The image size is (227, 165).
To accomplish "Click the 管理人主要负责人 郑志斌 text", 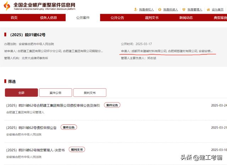I will [139, 58].
